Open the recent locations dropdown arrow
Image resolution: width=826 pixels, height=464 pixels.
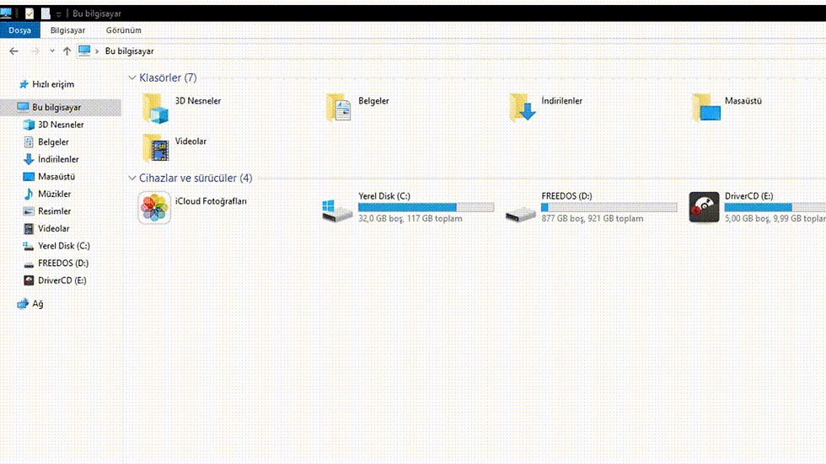click(51, 51)
